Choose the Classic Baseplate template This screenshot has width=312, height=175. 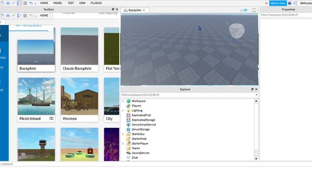[x=79, y=50]
